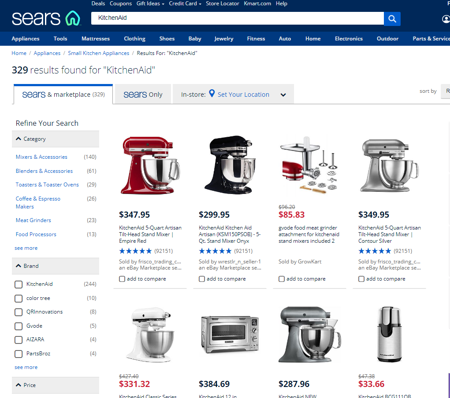Open Empire Red stand mixer image
This screenshot has width=450, height=398.
click(x=150, y=165)
